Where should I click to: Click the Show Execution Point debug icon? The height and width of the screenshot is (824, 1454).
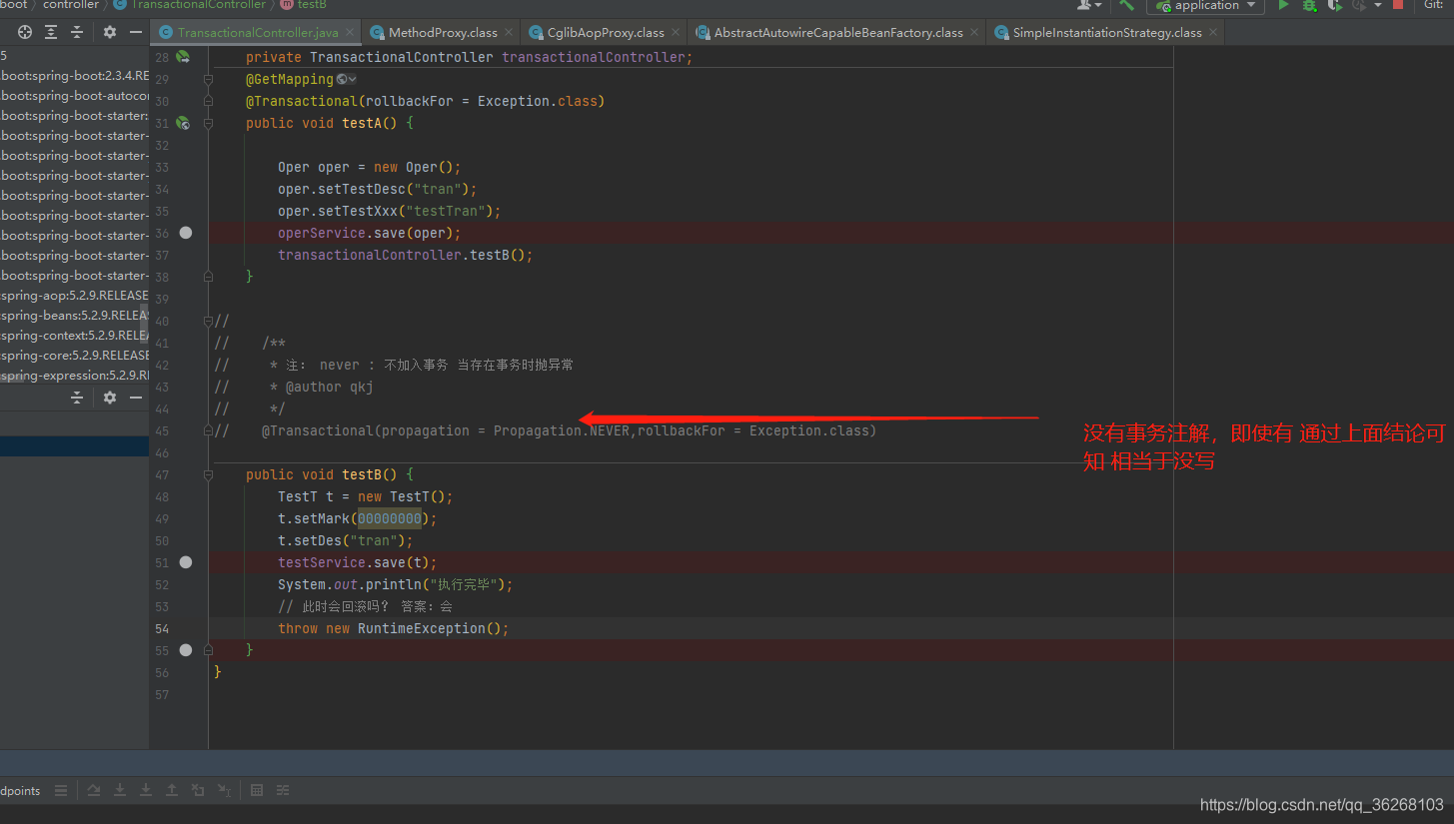(x=94, y=790)
